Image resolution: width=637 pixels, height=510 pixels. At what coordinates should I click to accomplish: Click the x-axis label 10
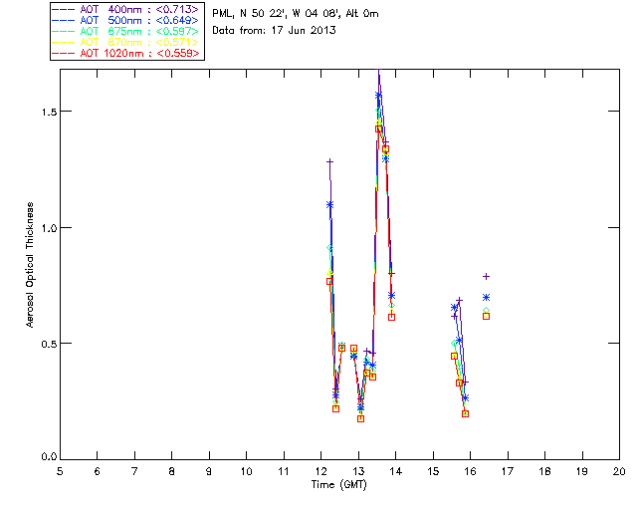(x=246, y=472)
